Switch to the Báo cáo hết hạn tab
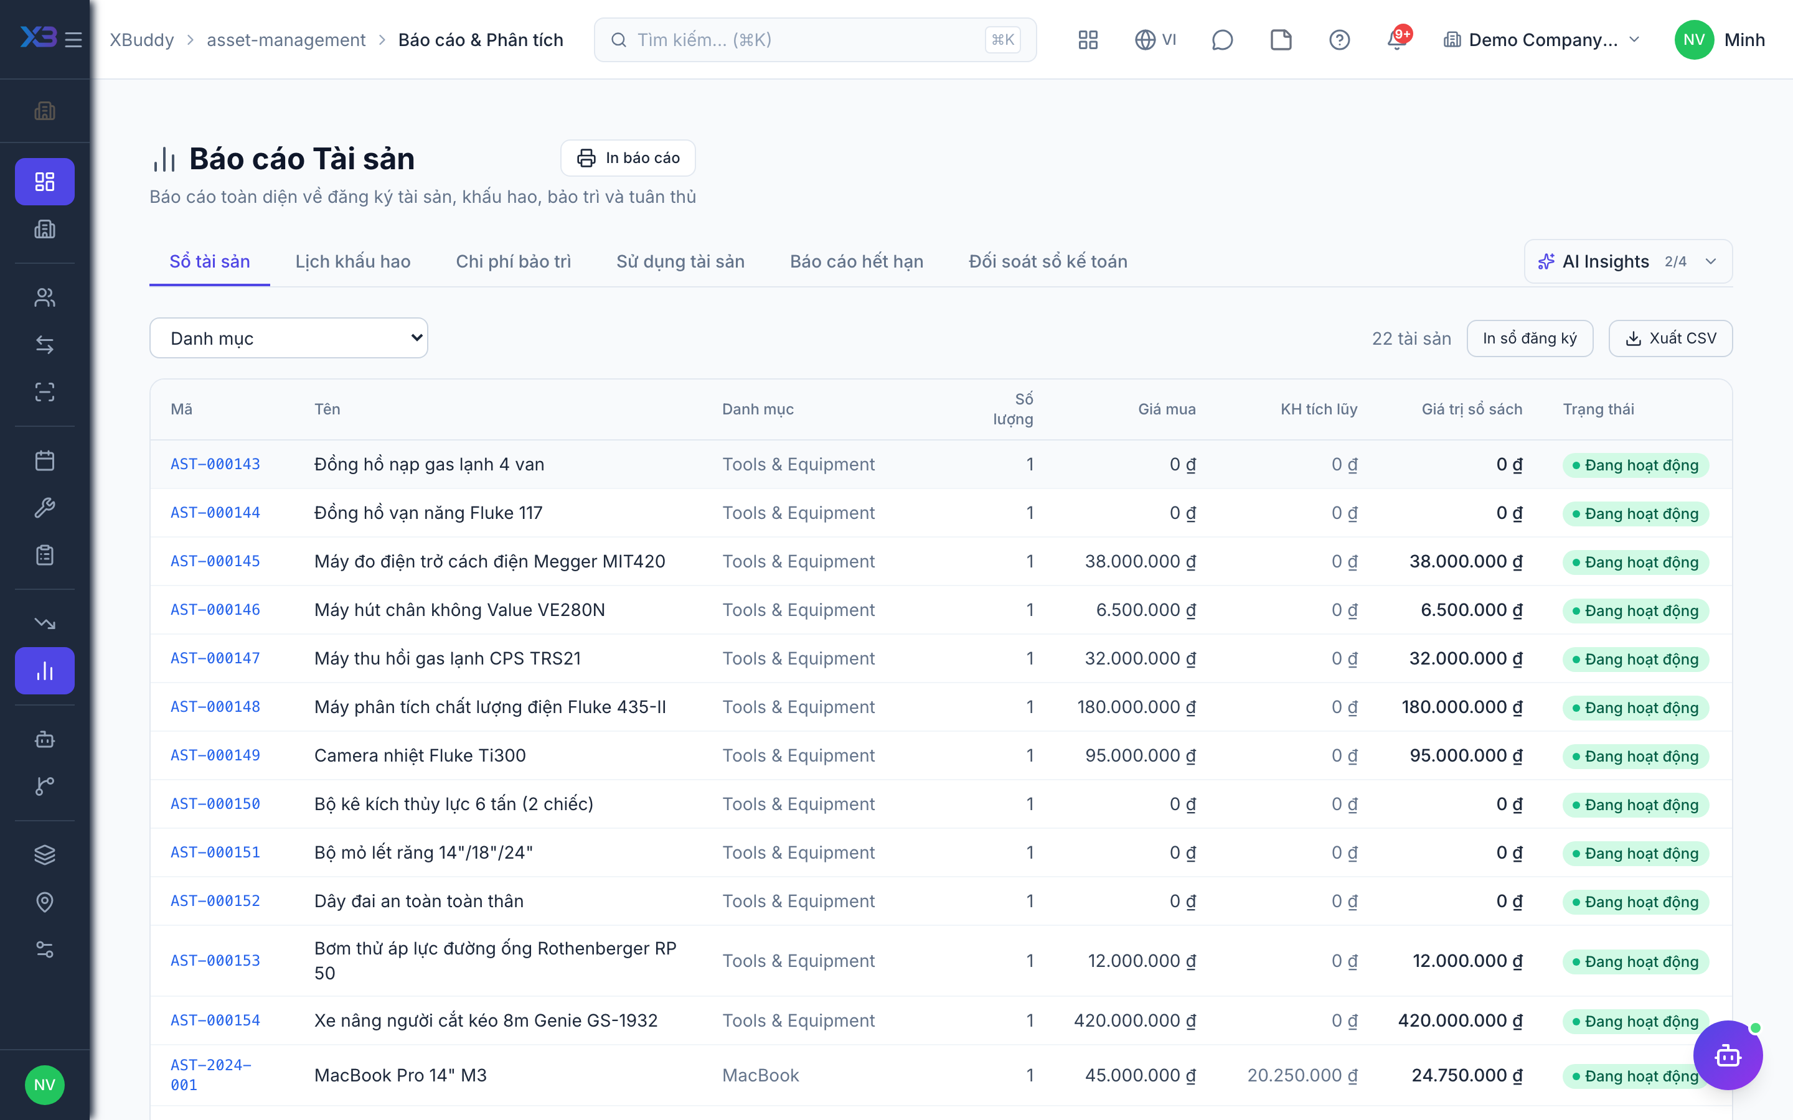This screenshot has width=1793, height=1120. click(857, 261)
